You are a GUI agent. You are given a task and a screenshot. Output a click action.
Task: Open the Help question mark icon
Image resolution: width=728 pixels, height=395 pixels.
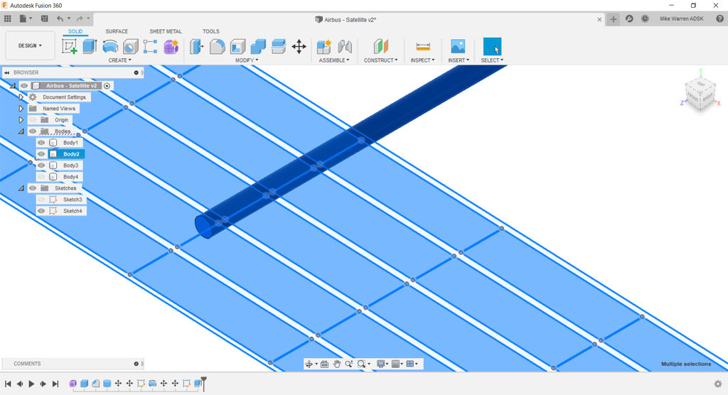point(719,18)
